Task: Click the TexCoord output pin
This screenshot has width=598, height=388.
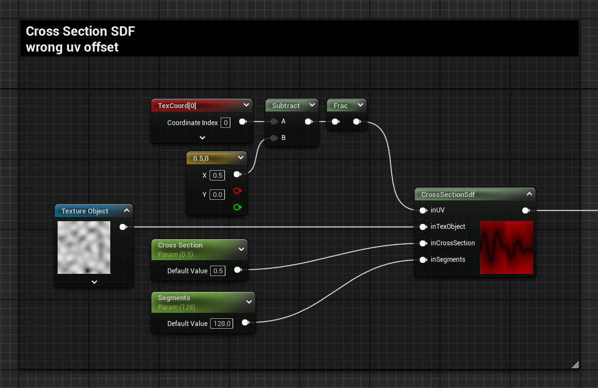Action: (x=242, y=122)
